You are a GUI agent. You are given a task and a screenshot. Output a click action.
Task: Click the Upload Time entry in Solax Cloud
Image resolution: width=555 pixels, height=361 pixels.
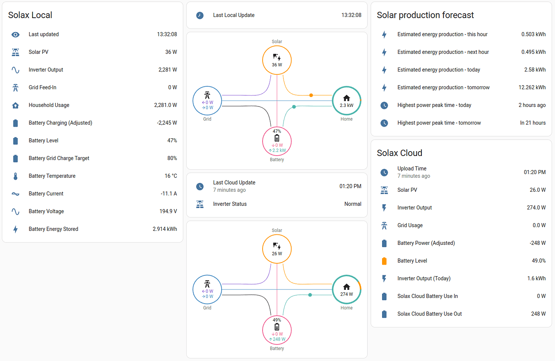click(x=411, y=168)
